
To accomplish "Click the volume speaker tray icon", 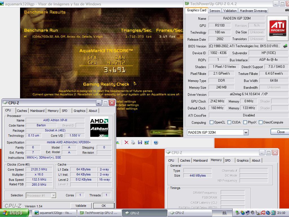I will click(252, 212).
